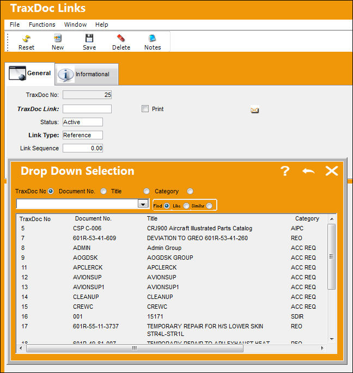Open the General tab
The image size is (353, 373).
click(x=30, y=74)
